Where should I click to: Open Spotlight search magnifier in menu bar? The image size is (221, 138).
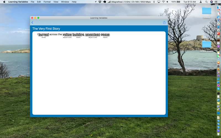click(206, 2)
